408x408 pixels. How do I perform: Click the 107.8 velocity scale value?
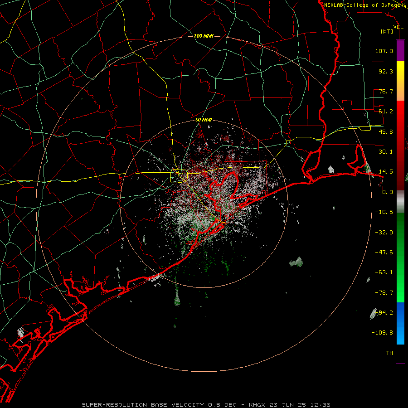click(x=384, y=51)
